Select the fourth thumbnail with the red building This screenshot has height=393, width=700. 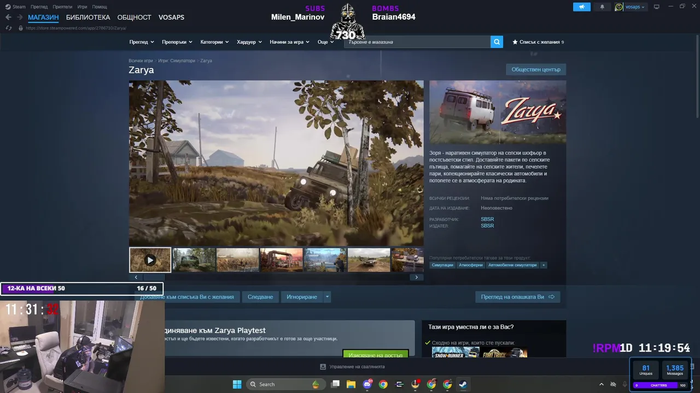pyautogui.click(x=281, y=260)
